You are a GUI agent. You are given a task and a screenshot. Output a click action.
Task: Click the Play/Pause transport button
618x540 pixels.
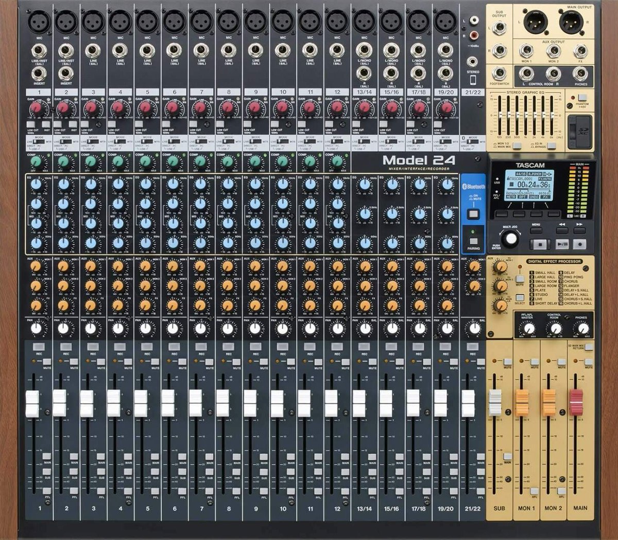[562, 244]
